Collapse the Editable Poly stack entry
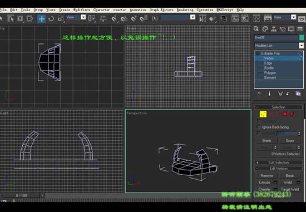306x212 pixels. [x=258, y=53]
